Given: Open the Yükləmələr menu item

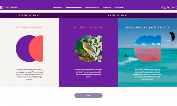Looking at the screenshot, I should (119, 7).
